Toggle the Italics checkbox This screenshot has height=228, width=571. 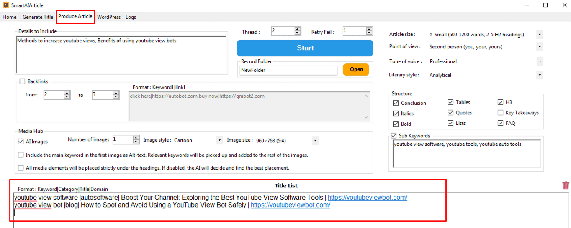click(x=396, y=114)
